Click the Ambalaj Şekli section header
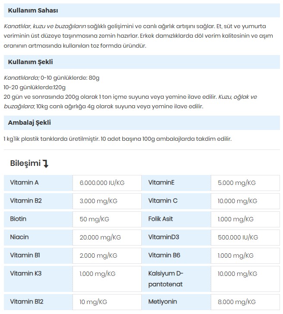The image size is (283, 314). [29, 123]
